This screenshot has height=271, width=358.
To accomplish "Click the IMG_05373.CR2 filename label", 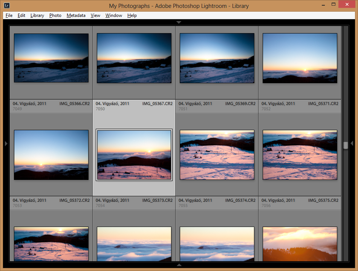I will click(x=157, y=200).
